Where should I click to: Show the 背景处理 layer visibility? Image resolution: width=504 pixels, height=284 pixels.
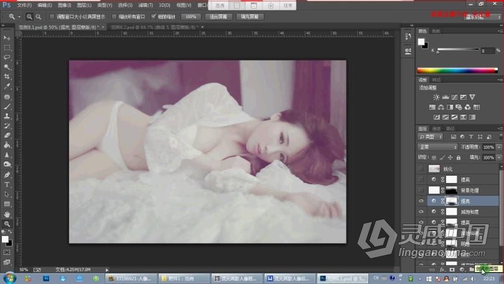(421, 190)
